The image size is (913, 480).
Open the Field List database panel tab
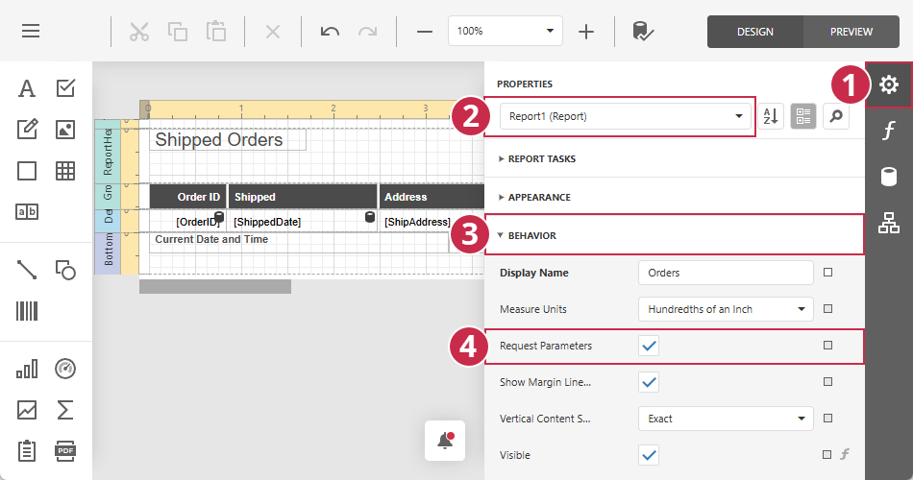pyautogui.click(x=889, y=177)
